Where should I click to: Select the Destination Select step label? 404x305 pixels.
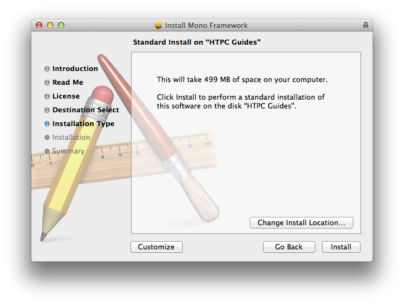(85, 110)
